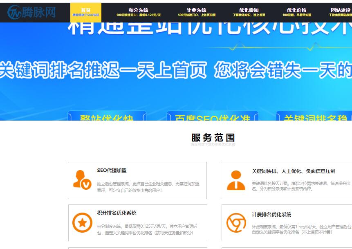Screen dimensions: 352x249
Task: Click the orange Chrome-style icon for 计费排名
Action: click(236, 223)
